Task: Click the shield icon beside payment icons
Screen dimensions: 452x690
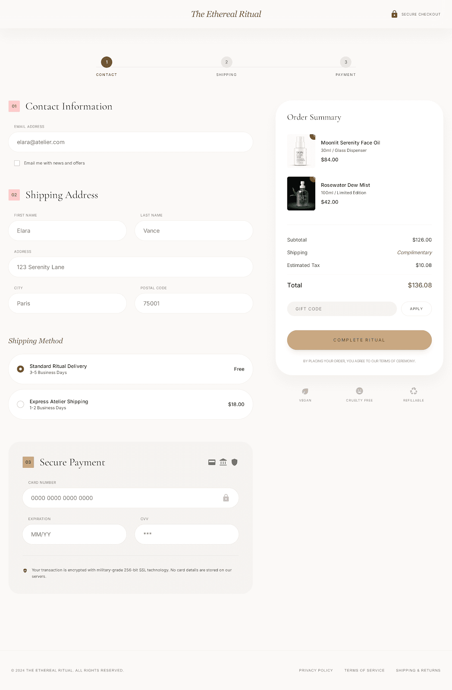Action: point(235,462)
